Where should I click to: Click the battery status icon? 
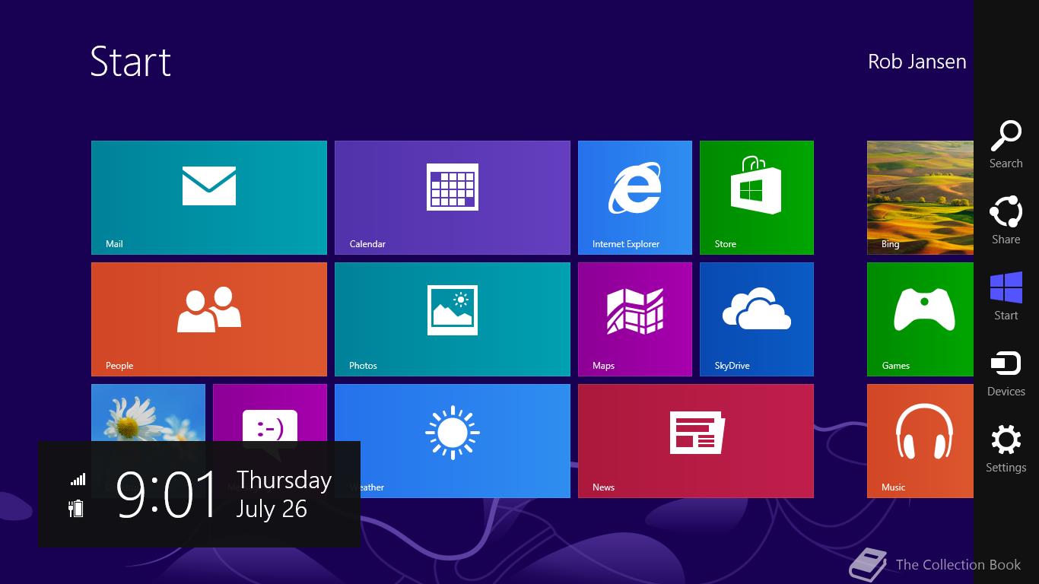pyautogui.click(x=76, y=508)
